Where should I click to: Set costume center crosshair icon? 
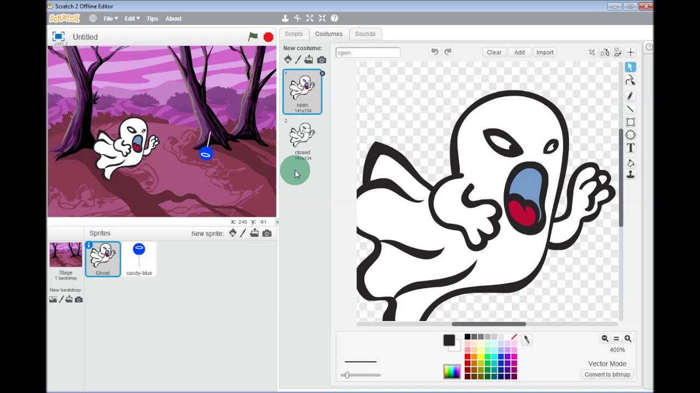[x=631, y=52]
